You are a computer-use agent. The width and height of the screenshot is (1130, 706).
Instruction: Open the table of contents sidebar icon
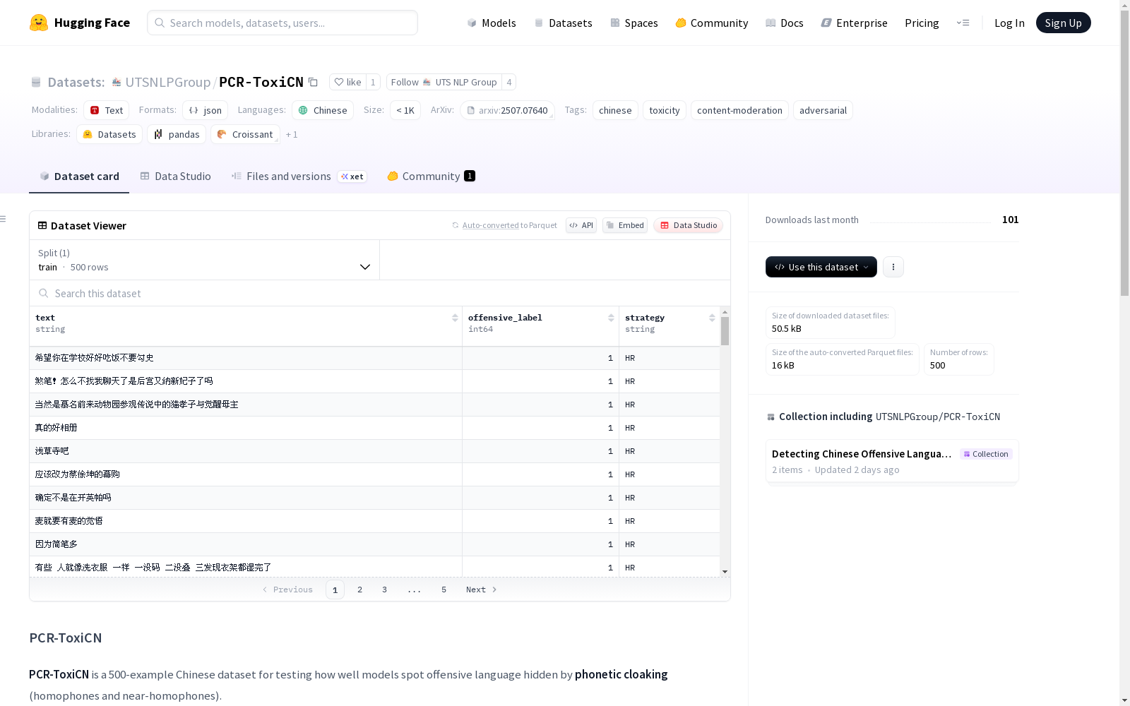(x=4, y=219)
